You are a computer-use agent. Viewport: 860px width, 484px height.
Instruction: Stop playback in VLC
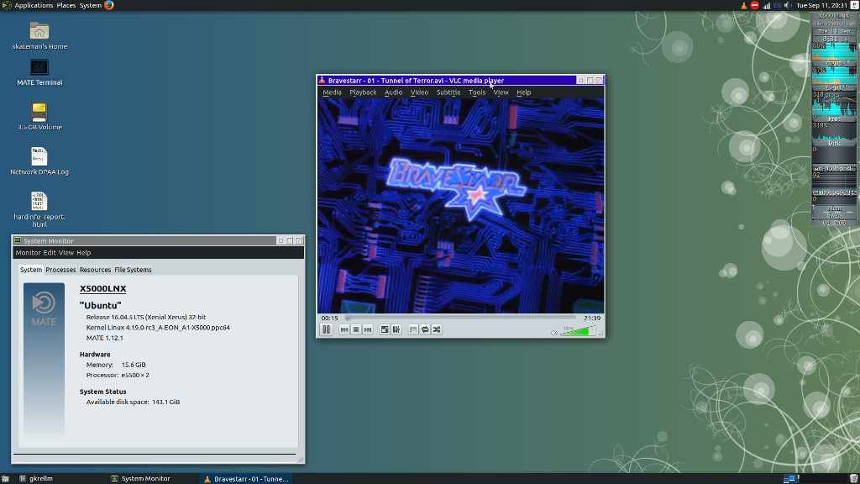coord(356,329)
